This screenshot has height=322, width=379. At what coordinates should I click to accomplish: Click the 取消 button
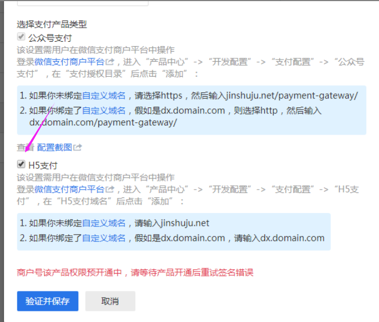110,301
